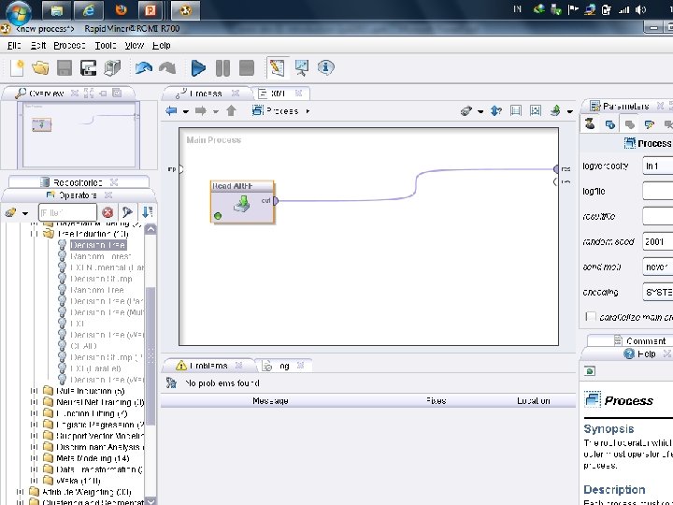673x505 pixels.
Task: Select the Neural Net Training folder
Action: [x=100, y=402]
